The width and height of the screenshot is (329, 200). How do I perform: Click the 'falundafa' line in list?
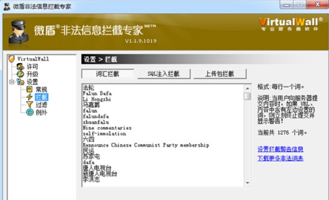[96, 117]
